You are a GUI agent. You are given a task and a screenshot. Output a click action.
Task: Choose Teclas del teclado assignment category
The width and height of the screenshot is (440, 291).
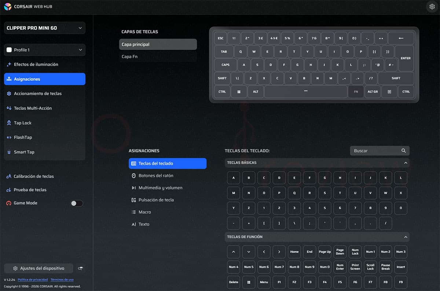168,163
